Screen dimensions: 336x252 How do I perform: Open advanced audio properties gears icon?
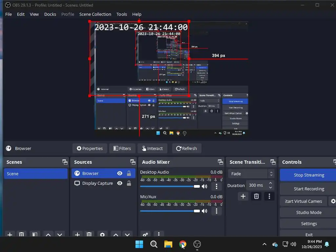click(x=145, y=234)
